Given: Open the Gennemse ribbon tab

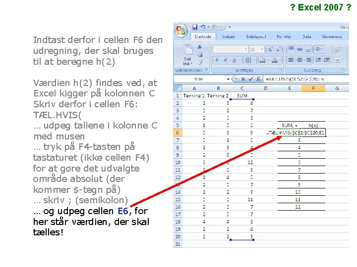Looking at the screenshot, I should (332, 37).
